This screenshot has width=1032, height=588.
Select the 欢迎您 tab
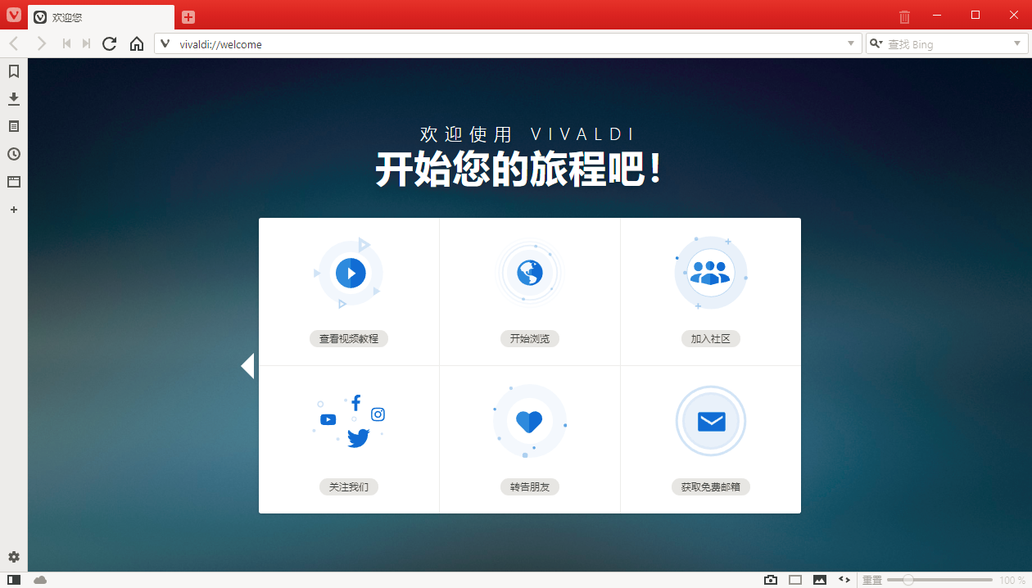(x=100, y=17)
